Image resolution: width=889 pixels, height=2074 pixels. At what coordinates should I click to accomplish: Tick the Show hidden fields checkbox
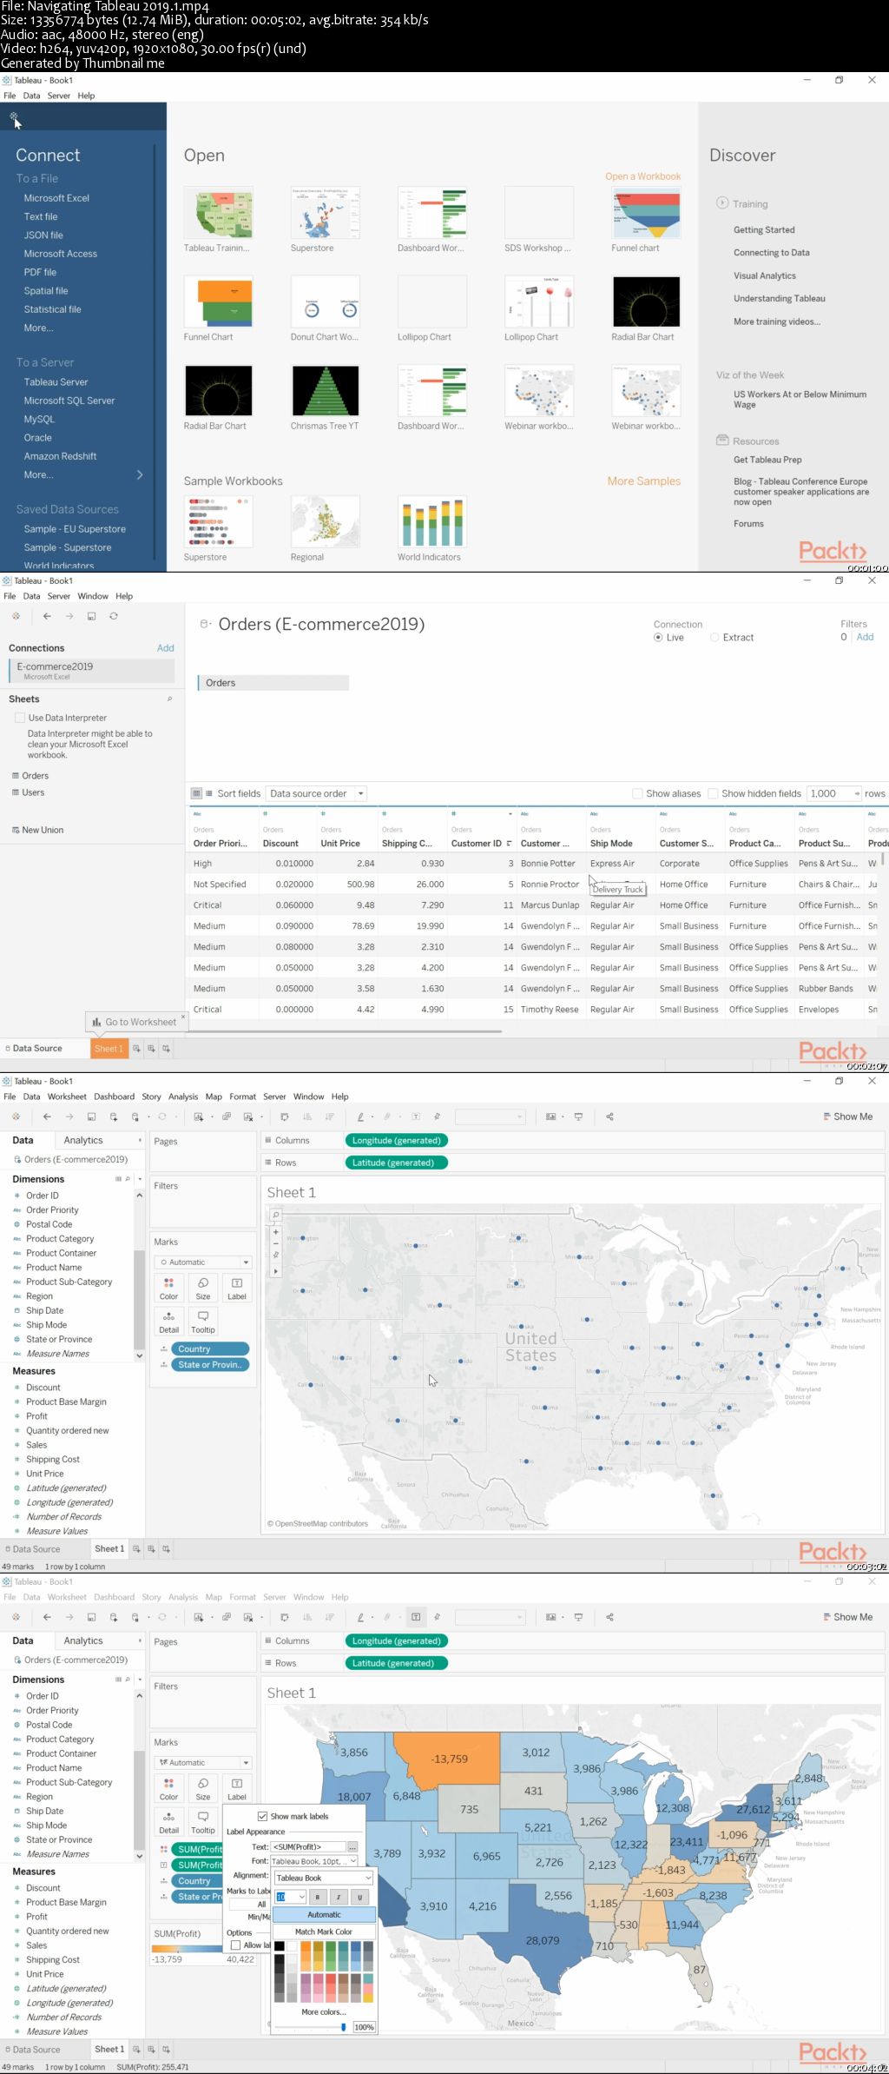713,793
